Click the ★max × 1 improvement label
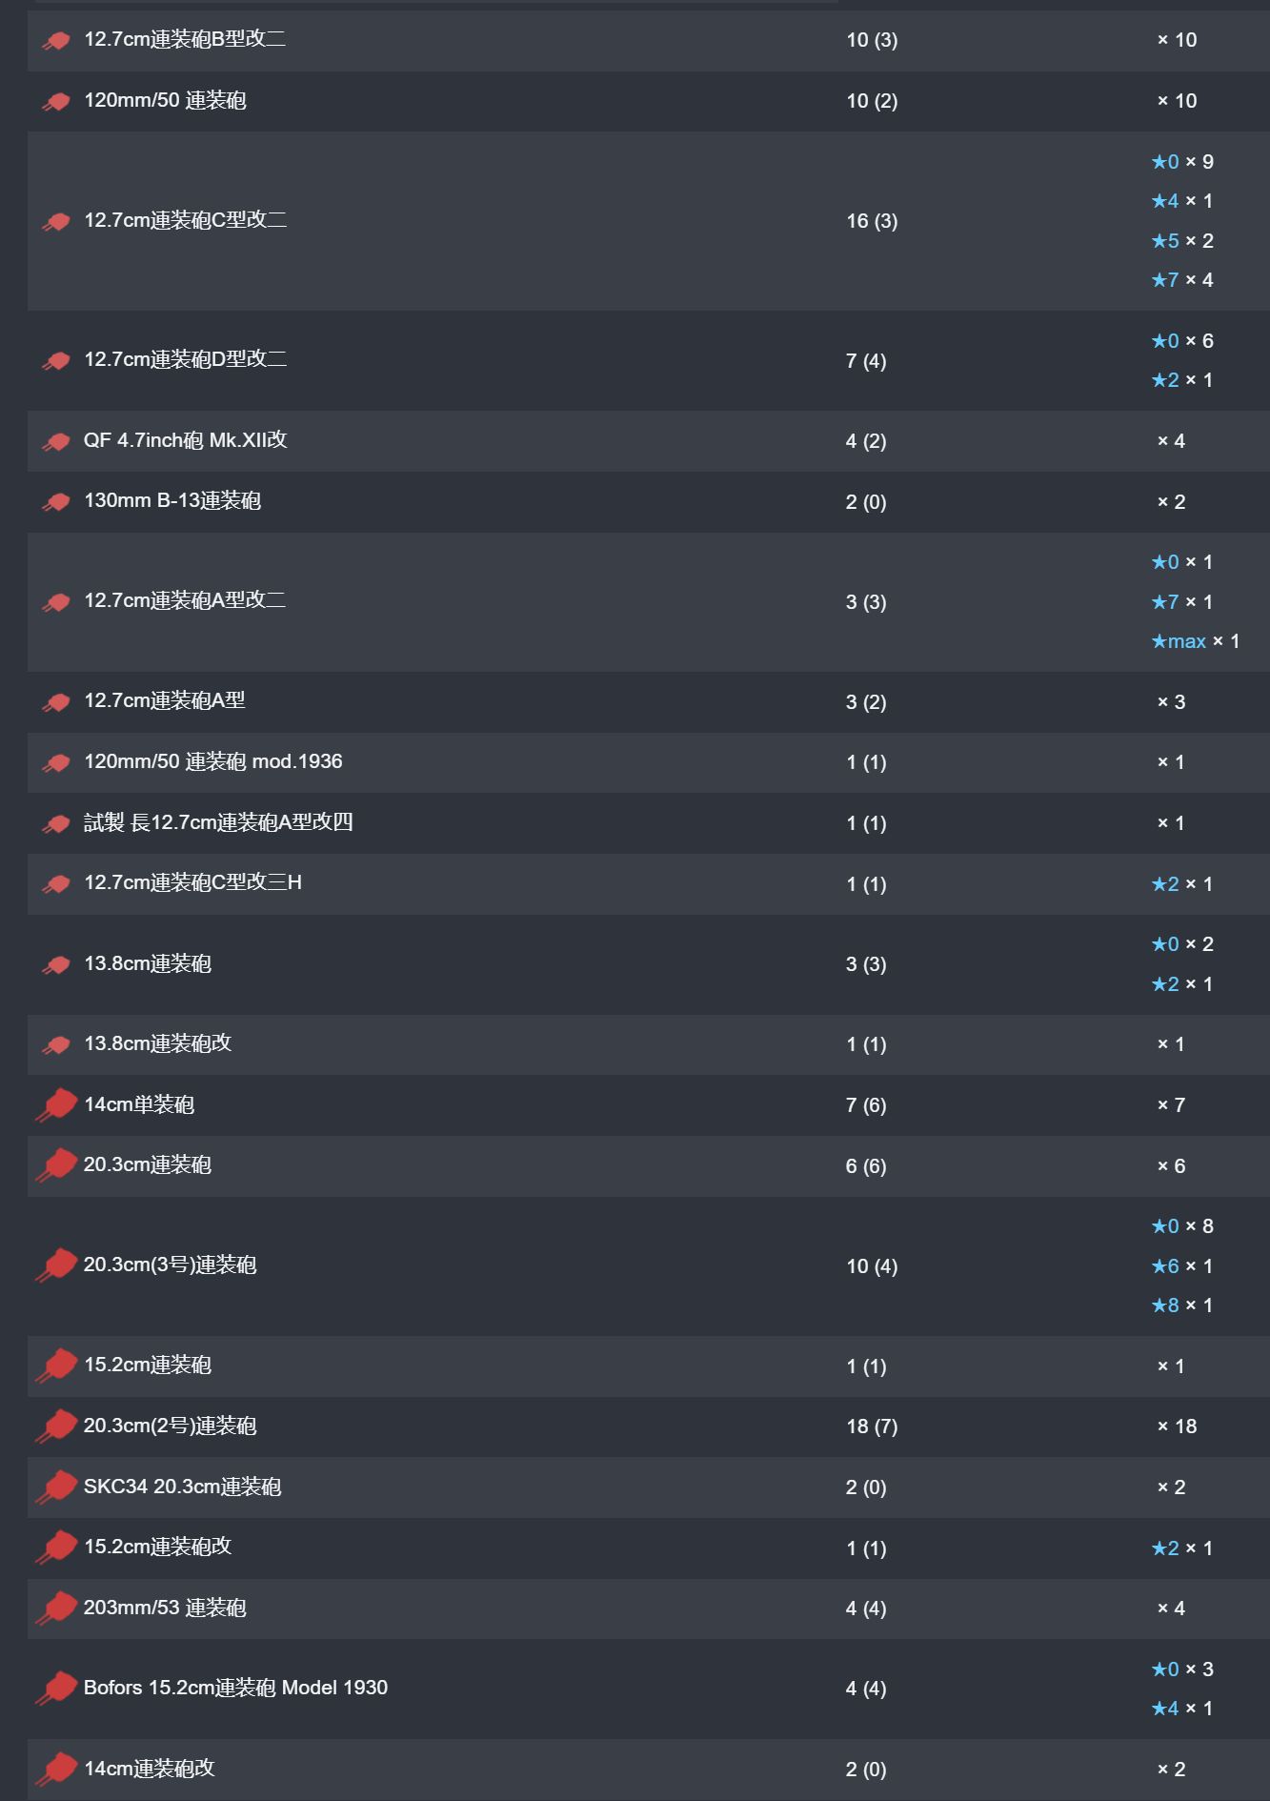The width and height of the screenshot is (1270, 1801). (1195, 641)
